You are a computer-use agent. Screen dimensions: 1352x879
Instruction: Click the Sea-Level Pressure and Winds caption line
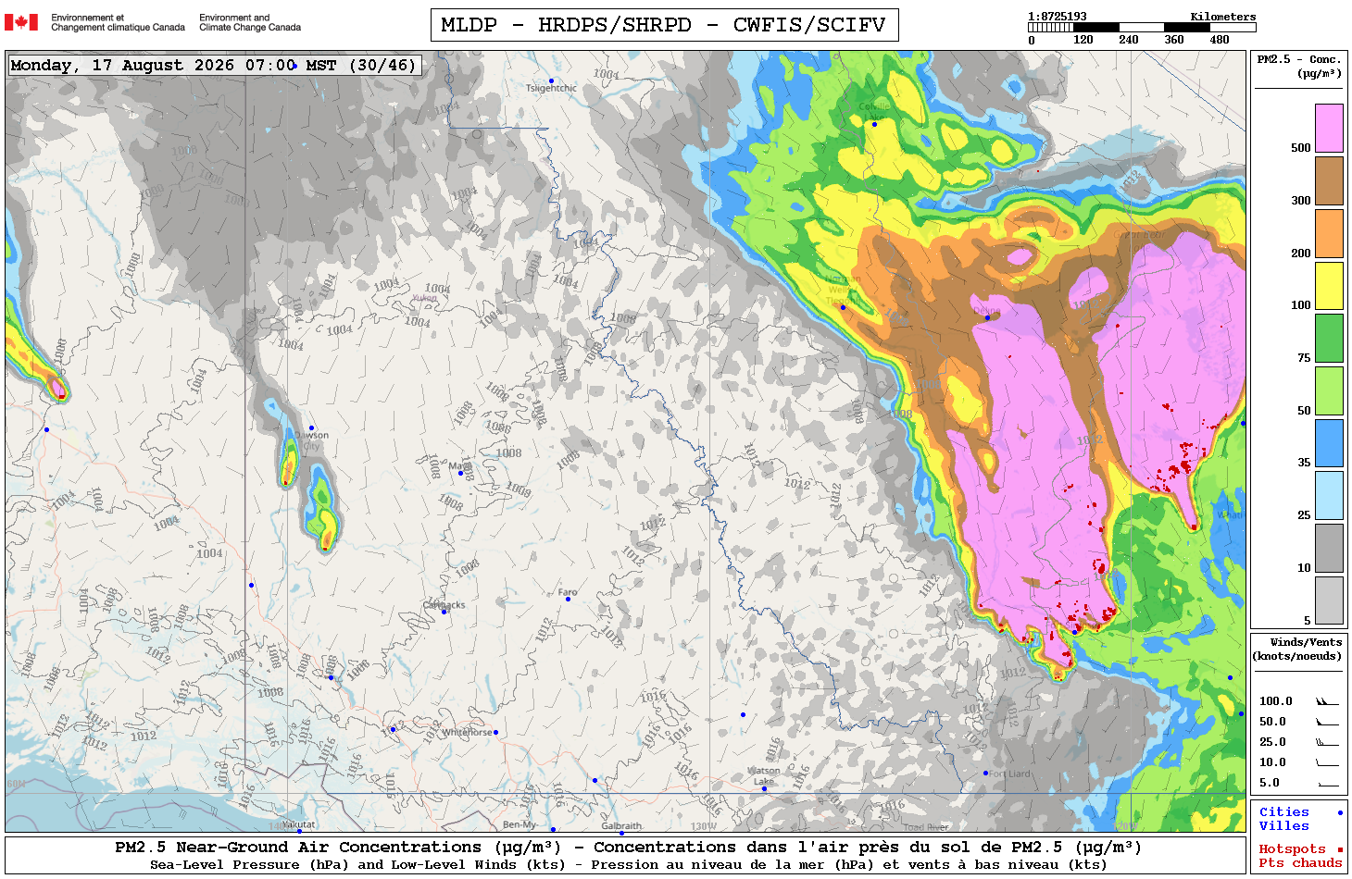(x=628, y=865)
